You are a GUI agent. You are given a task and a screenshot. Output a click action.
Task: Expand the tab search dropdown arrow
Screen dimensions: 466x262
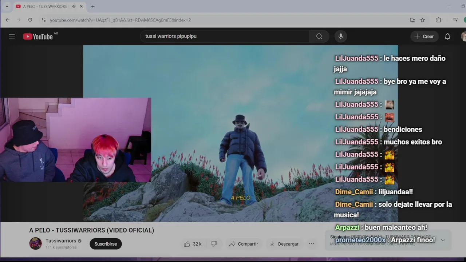(x=7, y=7)
